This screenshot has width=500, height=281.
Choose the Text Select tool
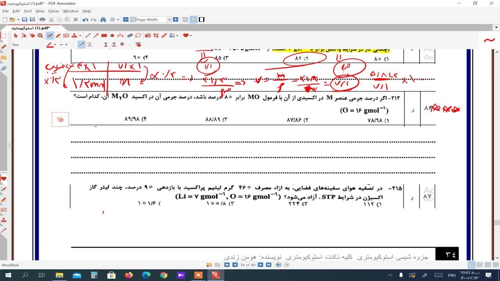[24, 36]
